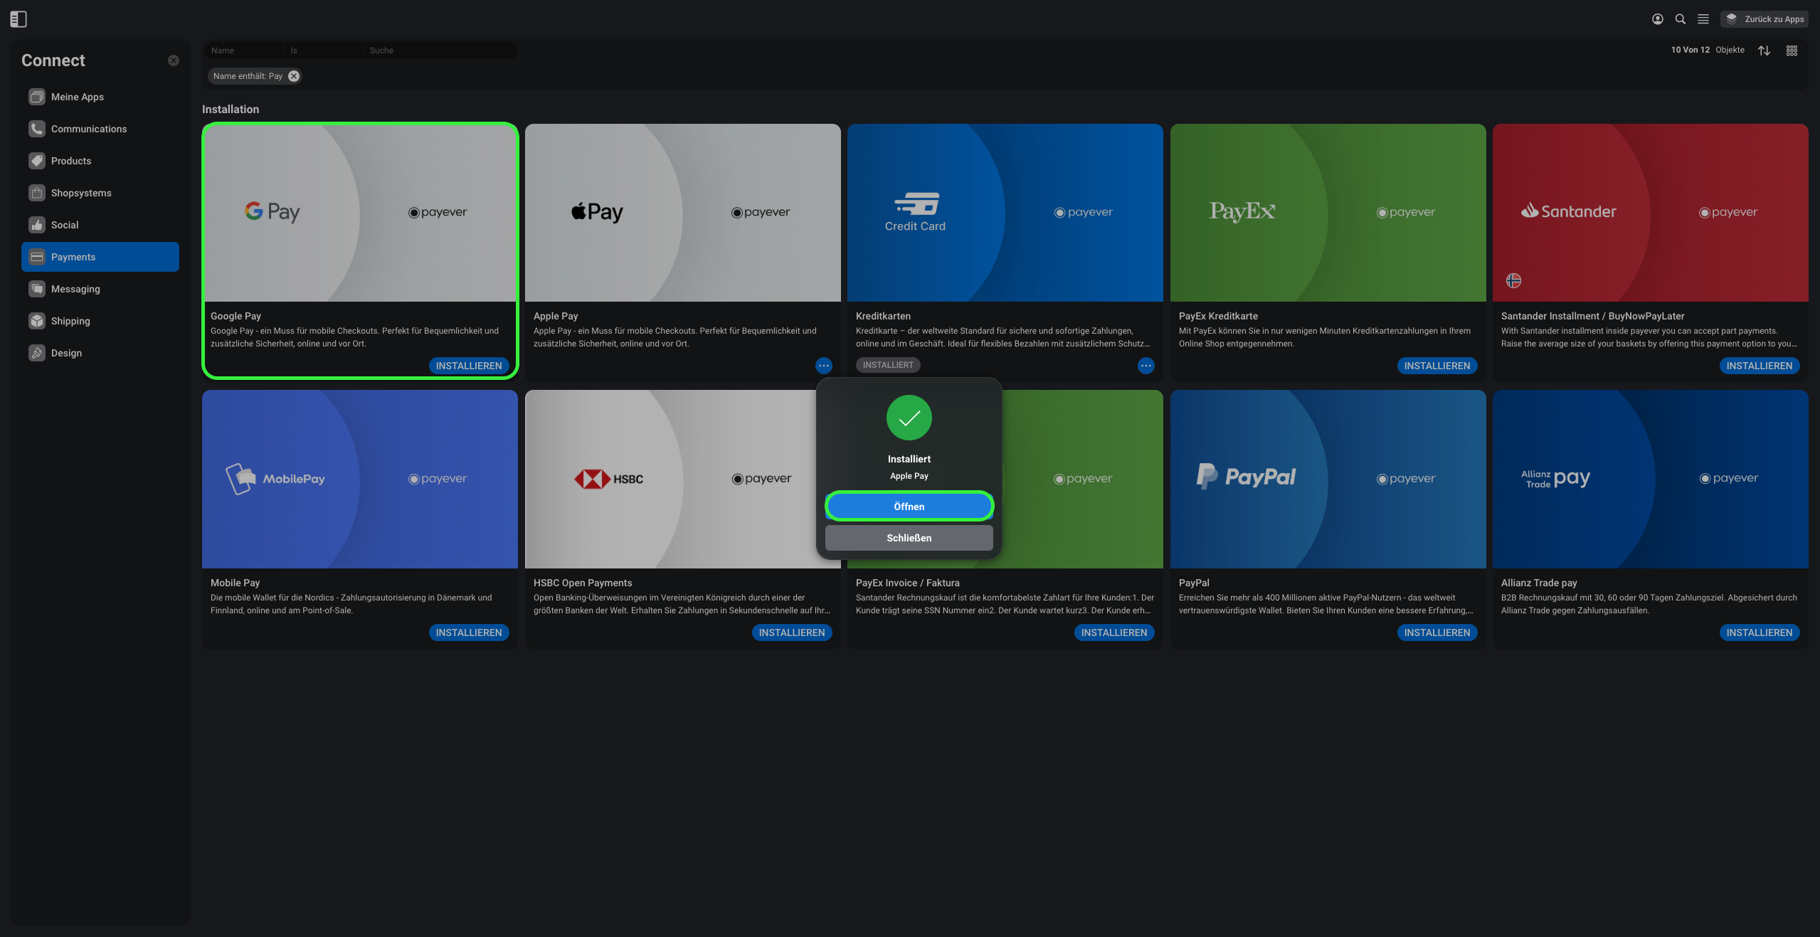1820x937 pixels.
Task: Click INSTALLIERT badge on Kreditkarten
Action: (x=888, y=365)
